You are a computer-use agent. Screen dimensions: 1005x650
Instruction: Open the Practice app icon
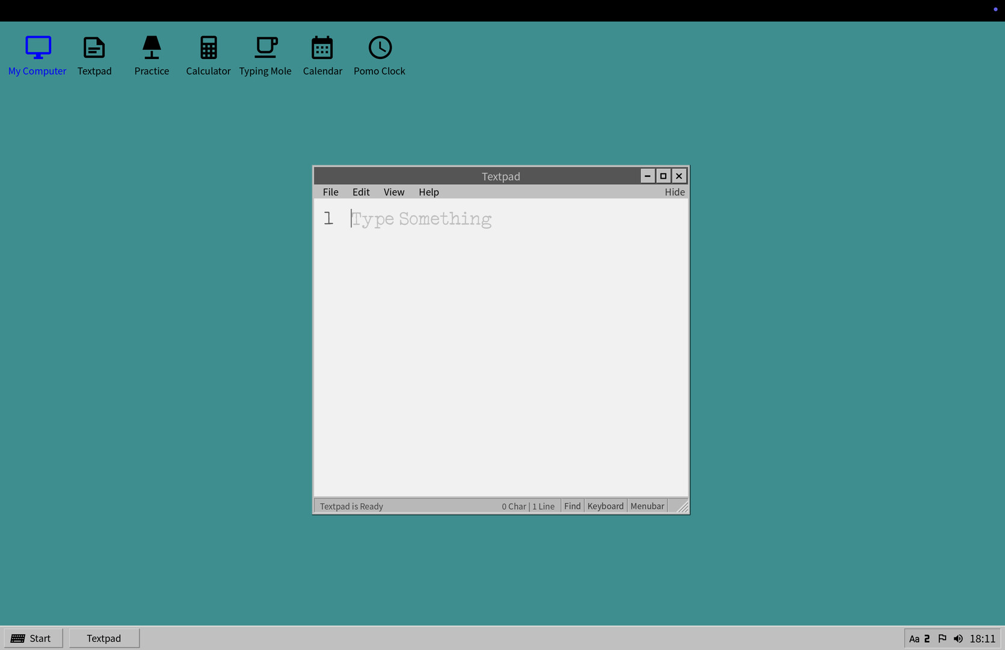tap(152, 55)
